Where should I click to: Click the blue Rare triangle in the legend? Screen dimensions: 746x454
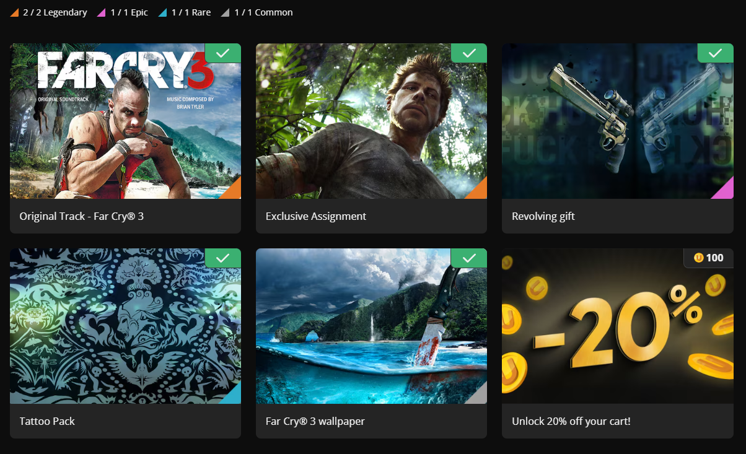pos(162,13)
